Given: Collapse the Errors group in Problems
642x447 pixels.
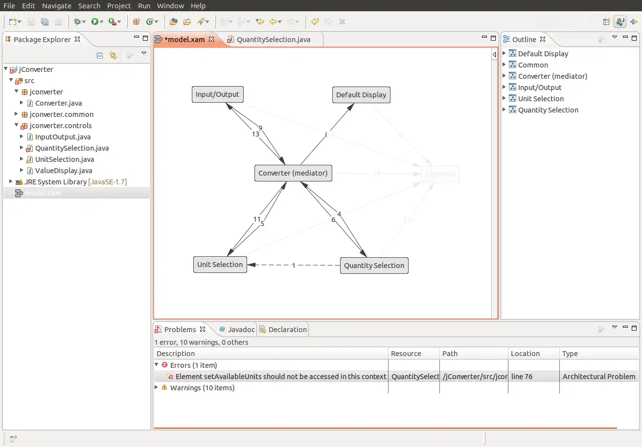Looking at the screenshot, I should [157, 365].
